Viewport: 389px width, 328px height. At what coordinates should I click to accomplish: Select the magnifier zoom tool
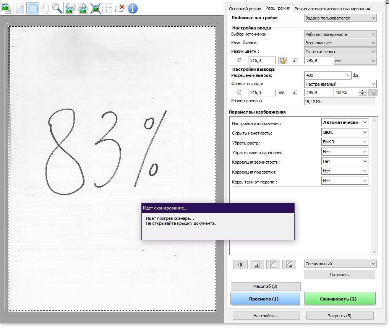(x=57, y=8)
